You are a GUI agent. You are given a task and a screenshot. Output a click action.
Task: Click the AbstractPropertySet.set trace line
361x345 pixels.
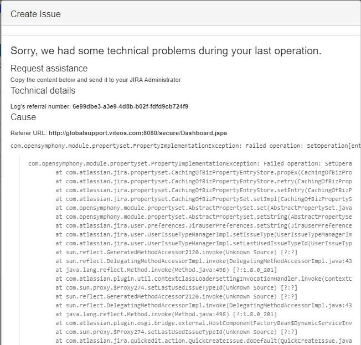click(204, 208)
